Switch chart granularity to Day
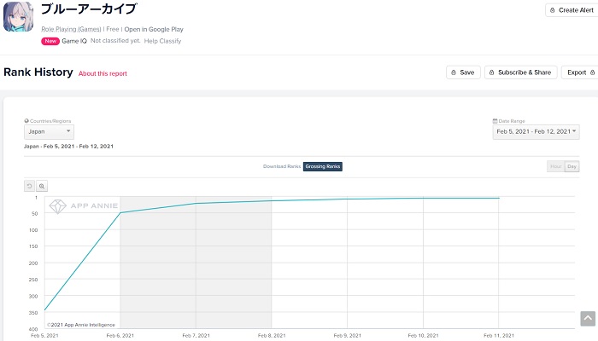This screenshot has height=341, width=598. click(x=572, y=166)
